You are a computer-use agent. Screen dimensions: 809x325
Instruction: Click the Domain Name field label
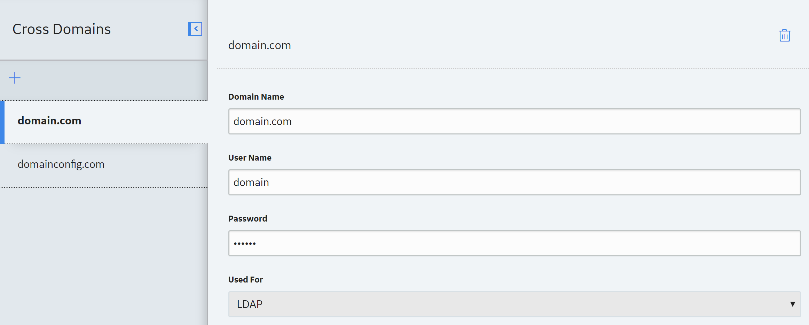(x=256, y=97)
